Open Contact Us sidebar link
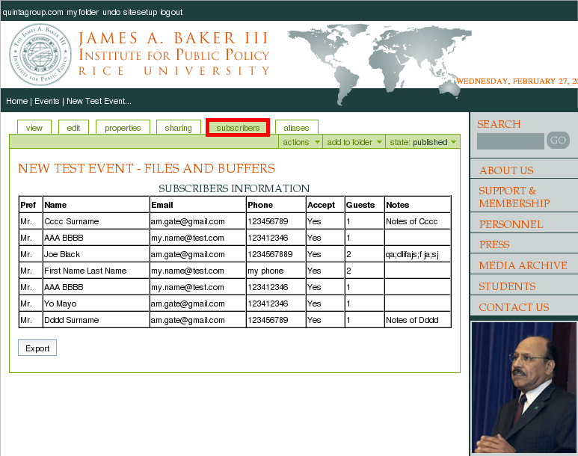This screenshot has width=578, height=456. tap(514, 307)
